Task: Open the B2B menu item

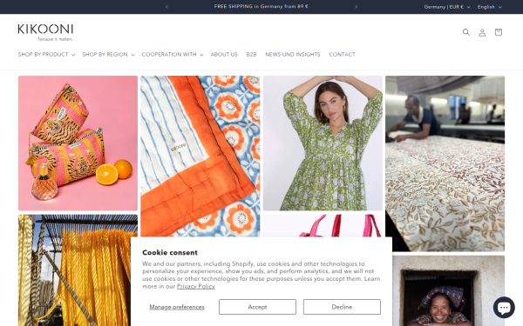Action: [x=251, y=54]
